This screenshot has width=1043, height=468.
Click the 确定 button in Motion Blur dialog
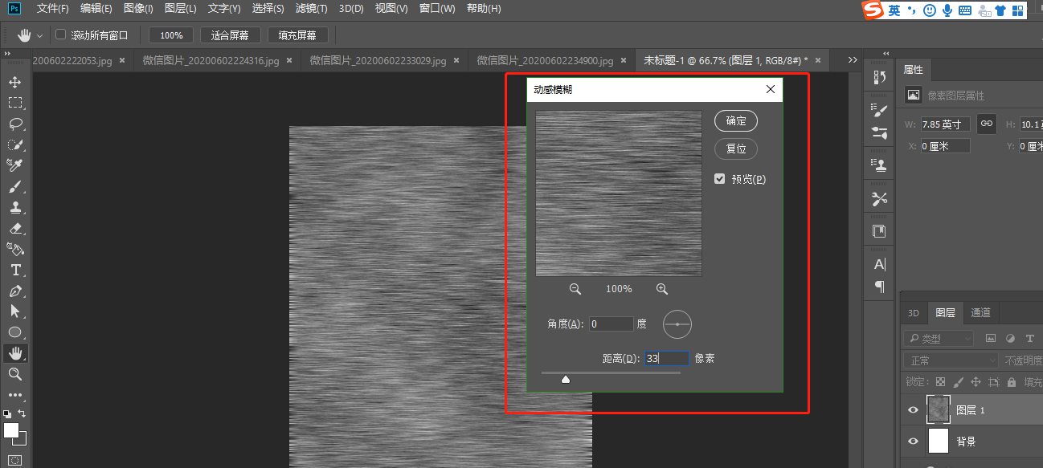point(735,120)
